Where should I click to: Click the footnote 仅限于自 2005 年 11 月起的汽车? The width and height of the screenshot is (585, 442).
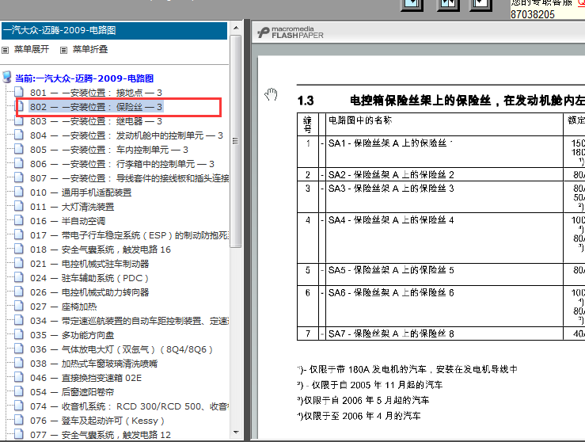(x=370, y=385)
